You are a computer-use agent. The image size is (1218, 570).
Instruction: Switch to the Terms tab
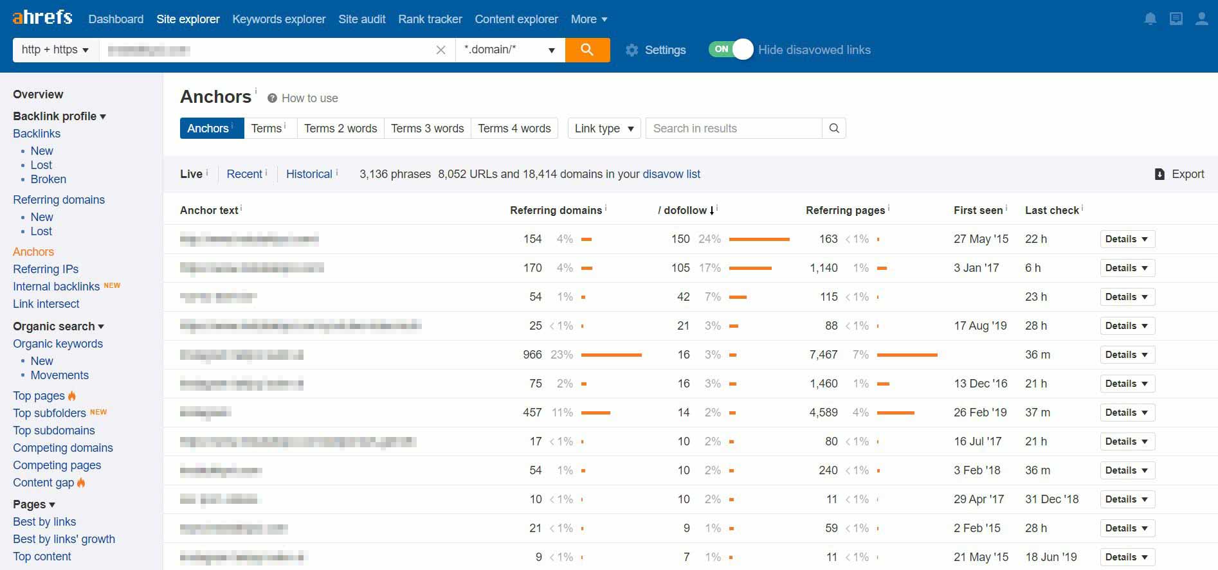[270, 128]
